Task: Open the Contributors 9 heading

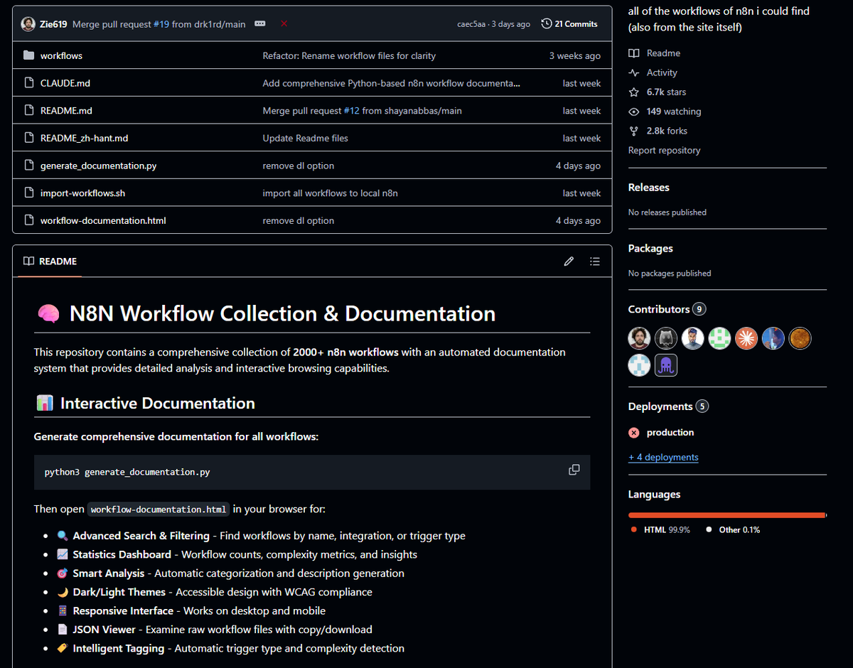Action: coord(667,309)
